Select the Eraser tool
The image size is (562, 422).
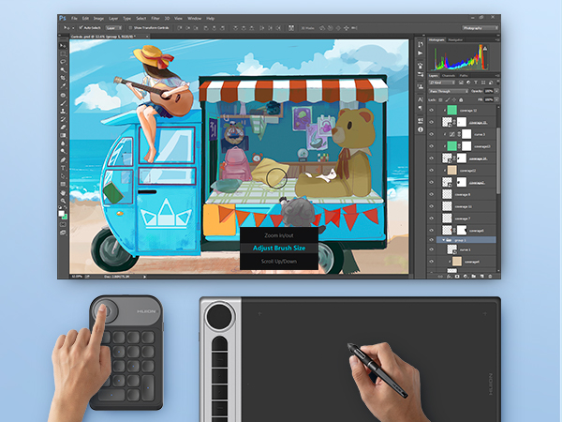coord(63,128)
